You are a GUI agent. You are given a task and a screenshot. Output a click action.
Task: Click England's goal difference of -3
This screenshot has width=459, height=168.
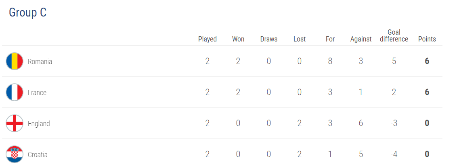pos(394,123)
